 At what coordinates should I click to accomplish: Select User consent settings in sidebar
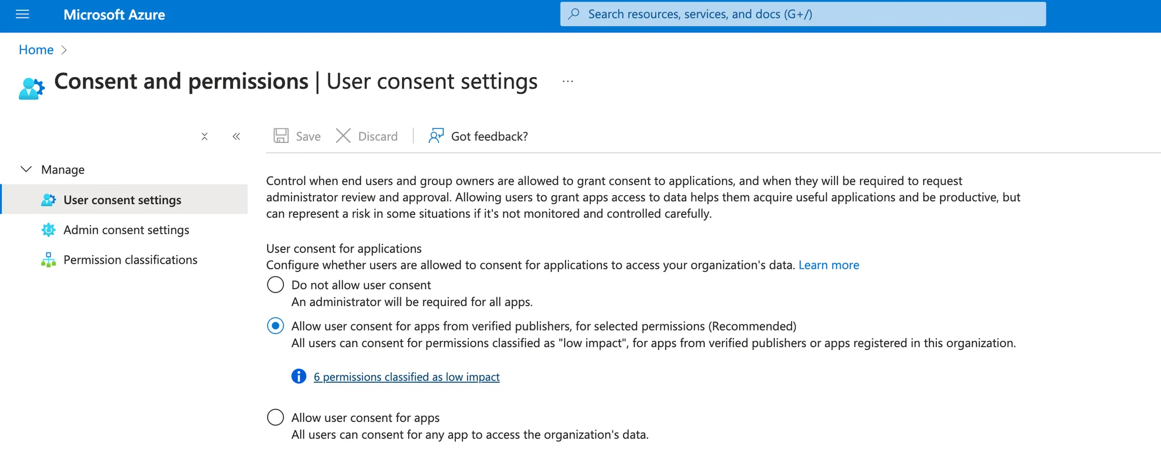click(124, 200)
